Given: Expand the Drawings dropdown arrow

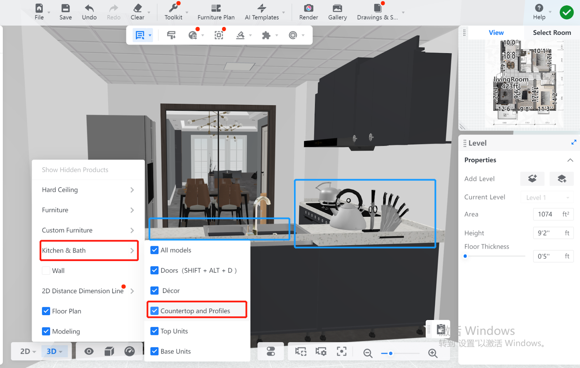Looking at the screenshot, I should point(403,13).
